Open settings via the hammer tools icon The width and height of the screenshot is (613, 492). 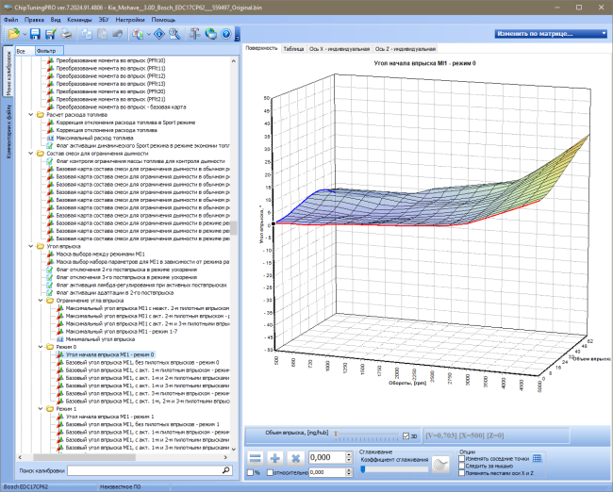coord(194,34)
